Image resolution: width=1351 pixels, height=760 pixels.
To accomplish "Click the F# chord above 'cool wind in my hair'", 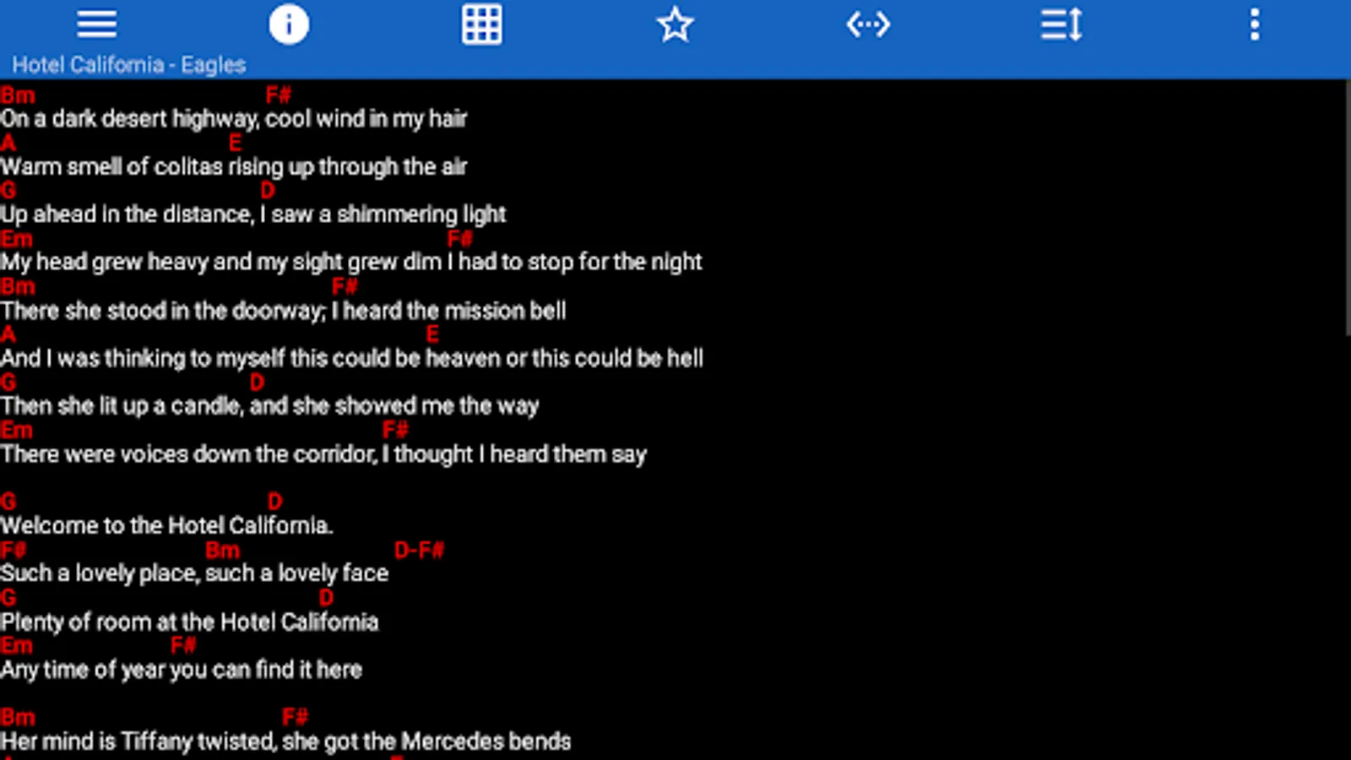I will 278,95.
